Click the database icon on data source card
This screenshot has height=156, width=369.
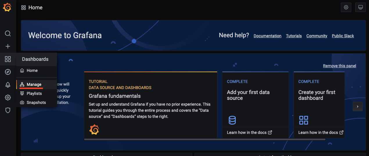click(232, 120)
